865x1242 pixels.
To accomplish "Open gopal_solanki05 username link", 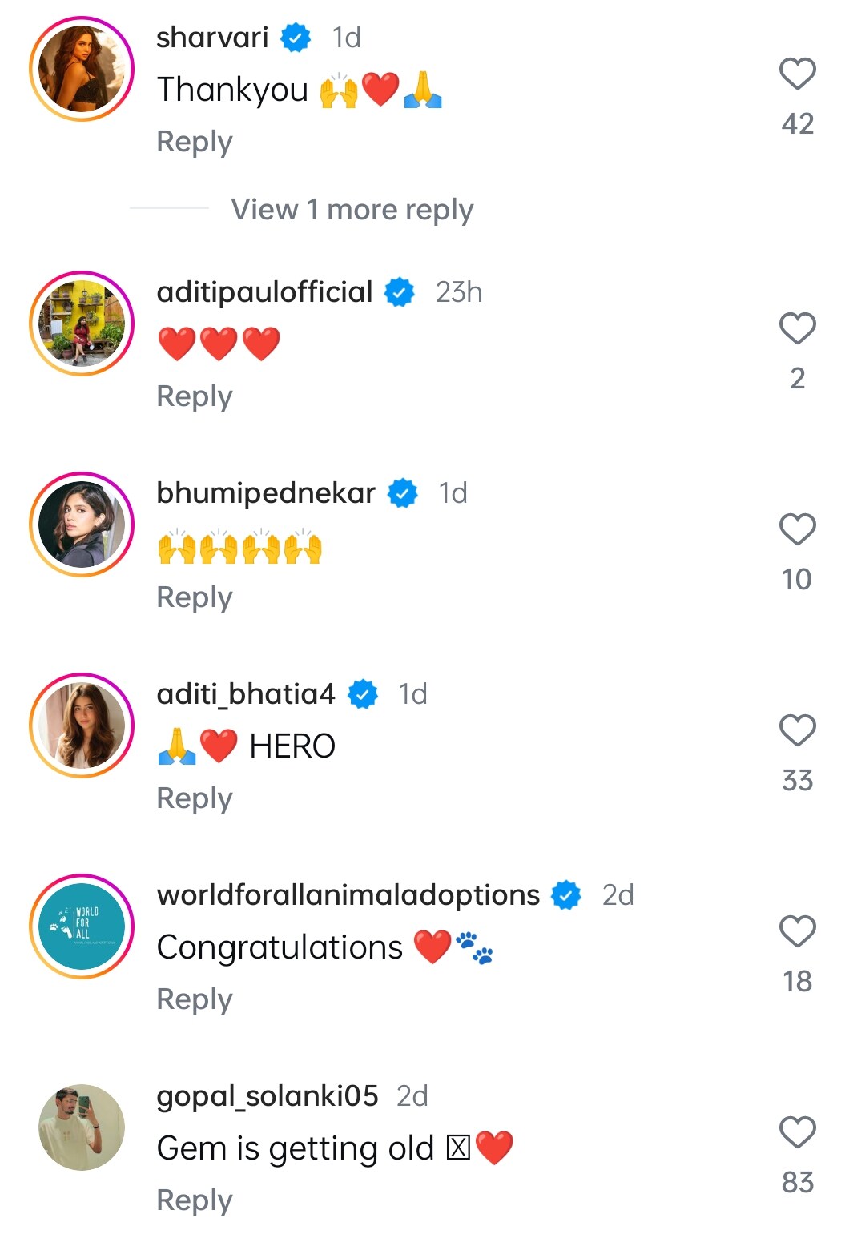I will pyautogui.click(x=267, y=1095).
